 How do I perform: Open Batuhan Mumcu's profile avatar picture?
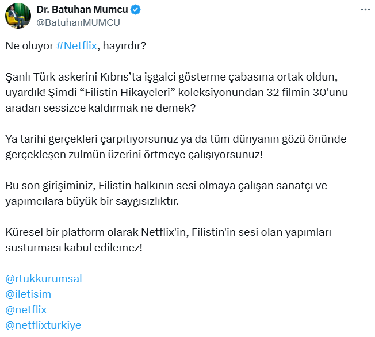click(18, 16)
